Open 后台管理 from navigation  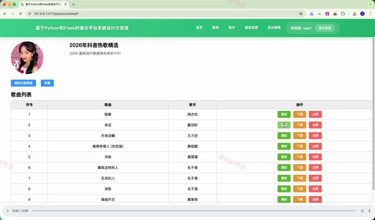274,28
